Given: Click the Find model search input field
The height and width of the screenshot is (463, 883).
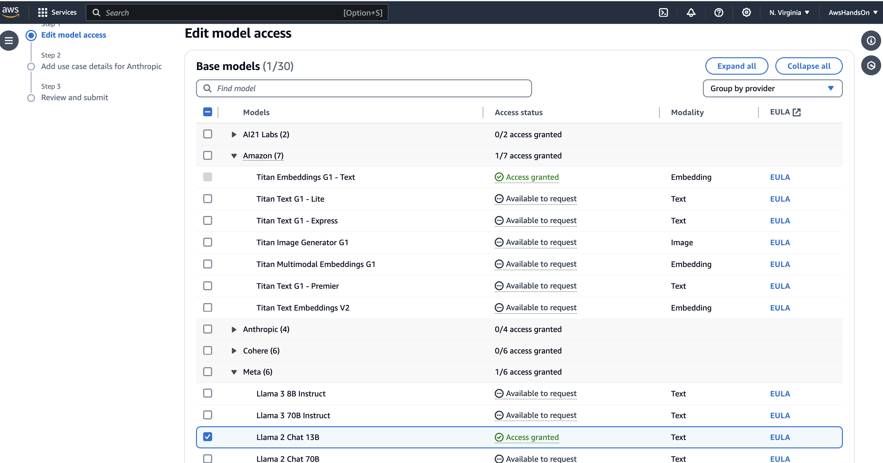Looking at the screenshot, I should (364, 88).
